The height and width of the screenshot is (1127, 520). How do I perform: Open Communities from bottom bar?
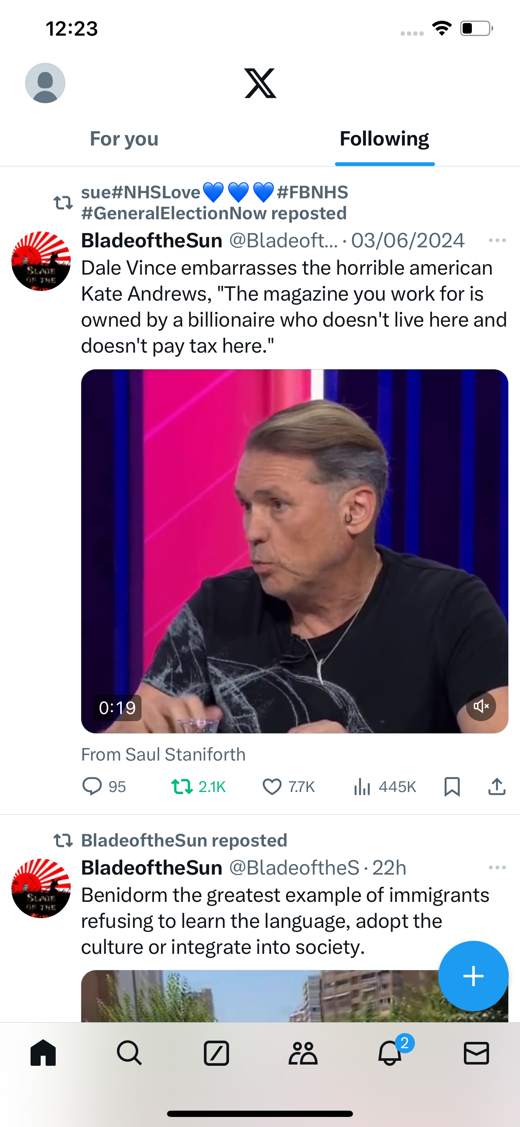tap(303, 1053)
